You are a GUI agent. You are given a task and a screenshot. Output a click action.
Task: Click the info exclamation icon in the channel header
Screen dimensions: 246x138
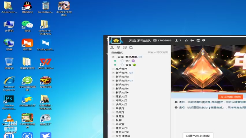tap(204, 40)
